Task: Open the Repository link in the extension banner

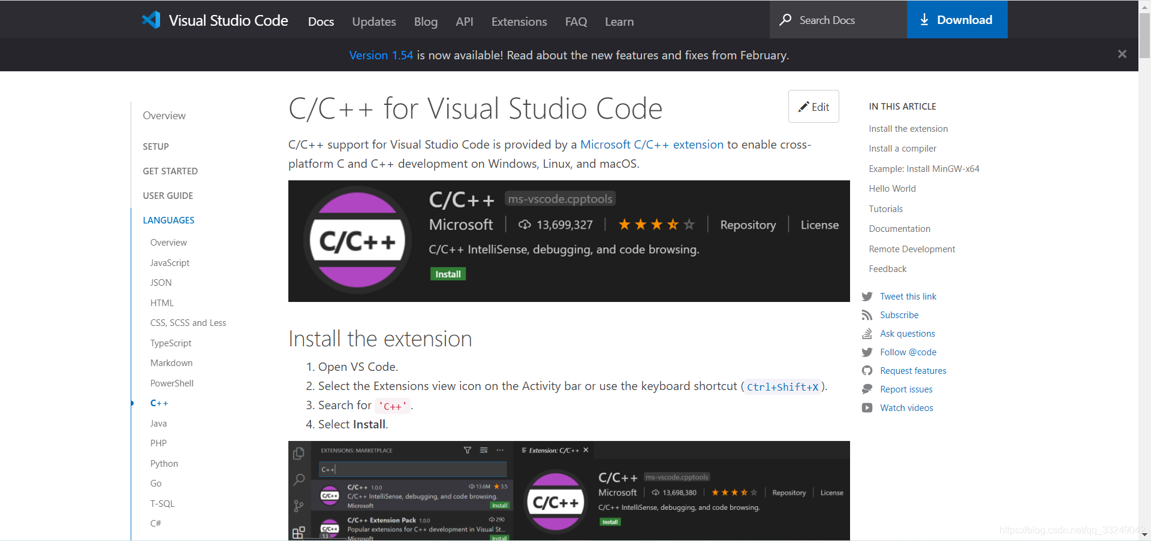Action: [748, 225]
